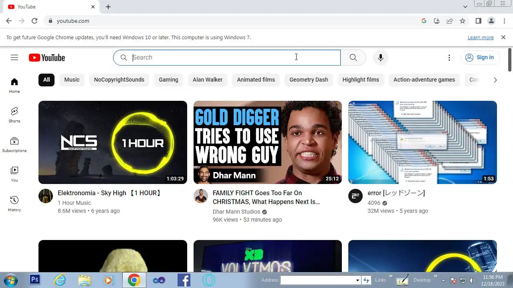This screenshot has width=513, height=288.
Task: View site information lock icon
Action: coord(50,21)
